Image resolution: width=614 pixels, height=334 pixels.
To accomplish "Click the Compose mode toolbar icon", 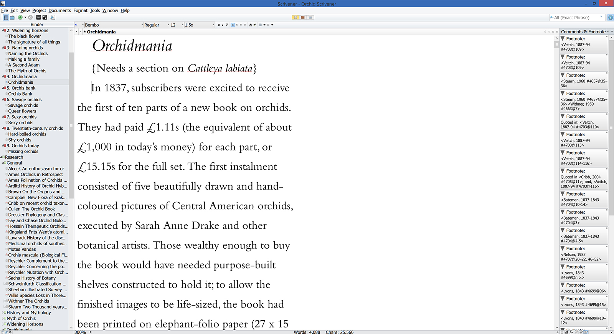I will pos(45,17).
